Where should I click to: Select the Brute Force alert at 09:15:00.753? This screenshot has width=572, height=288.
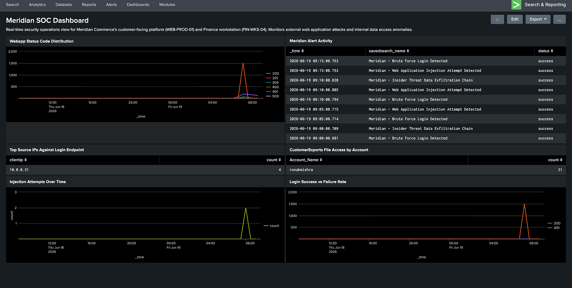(426, 61)
